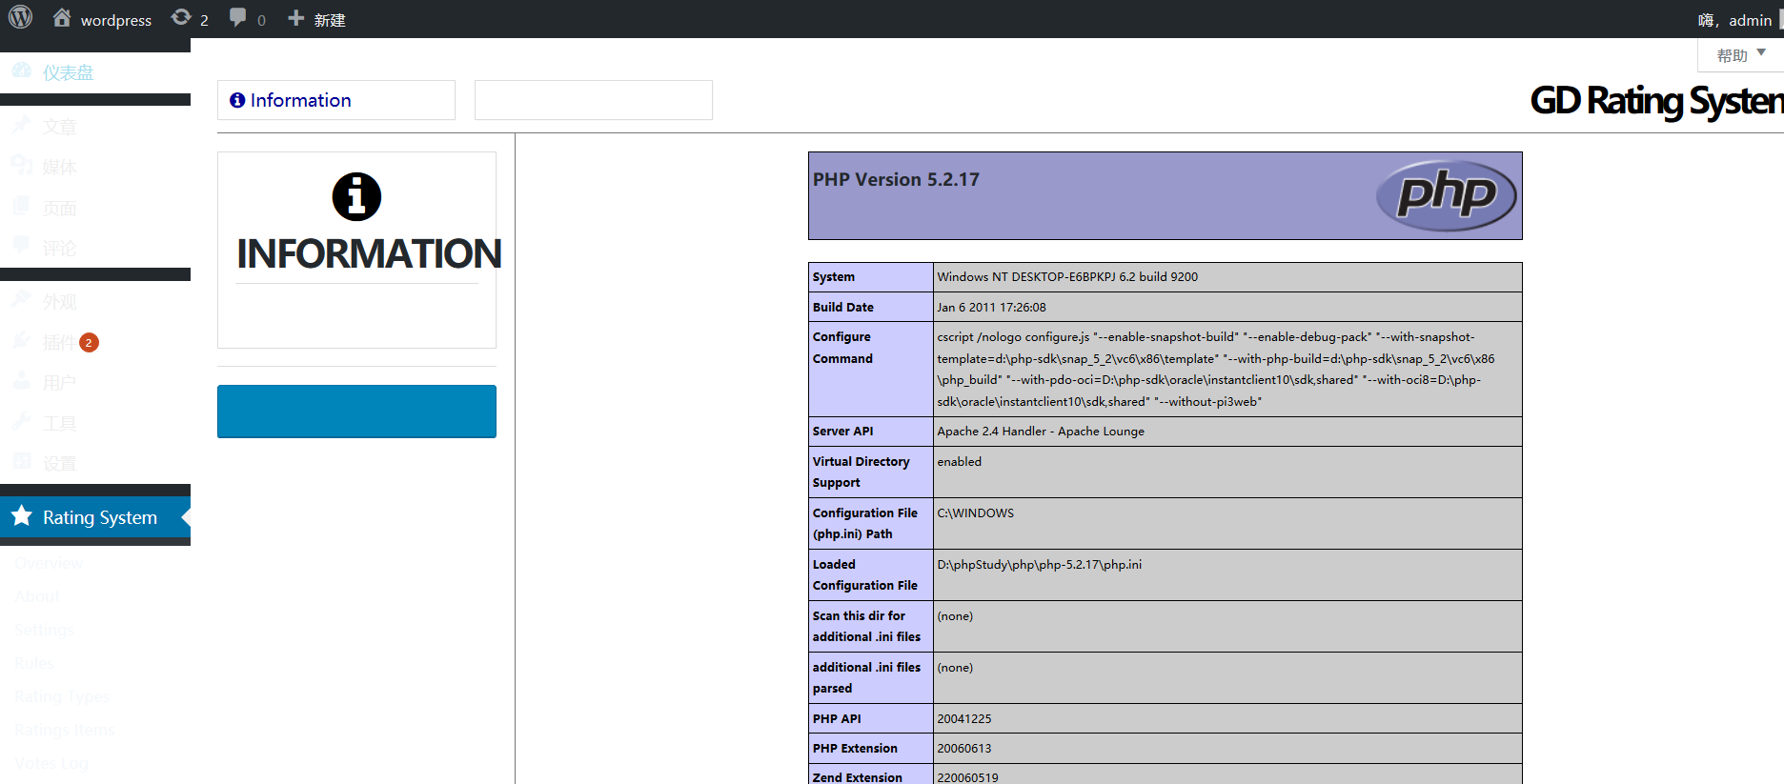Select the Configure Command label
This screenshot has width=1784, height=784.
click(842, 348)
